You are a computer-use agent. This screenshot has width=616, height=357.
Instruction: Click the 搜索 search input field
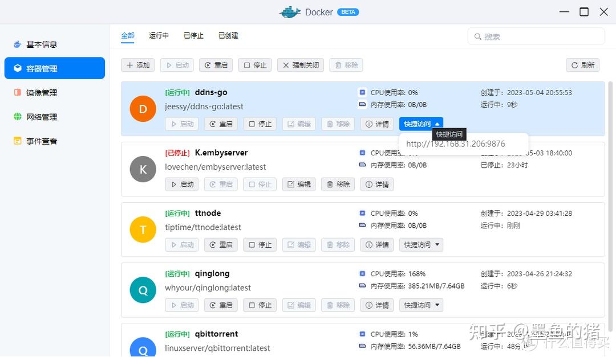click(x=536, y=36)
